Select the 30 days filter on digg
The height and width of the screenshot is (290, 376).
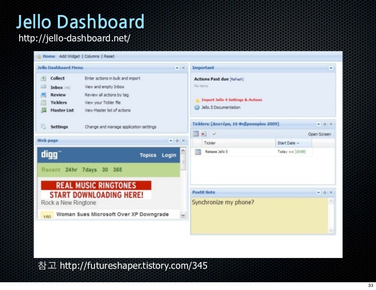tap(105, 170)
